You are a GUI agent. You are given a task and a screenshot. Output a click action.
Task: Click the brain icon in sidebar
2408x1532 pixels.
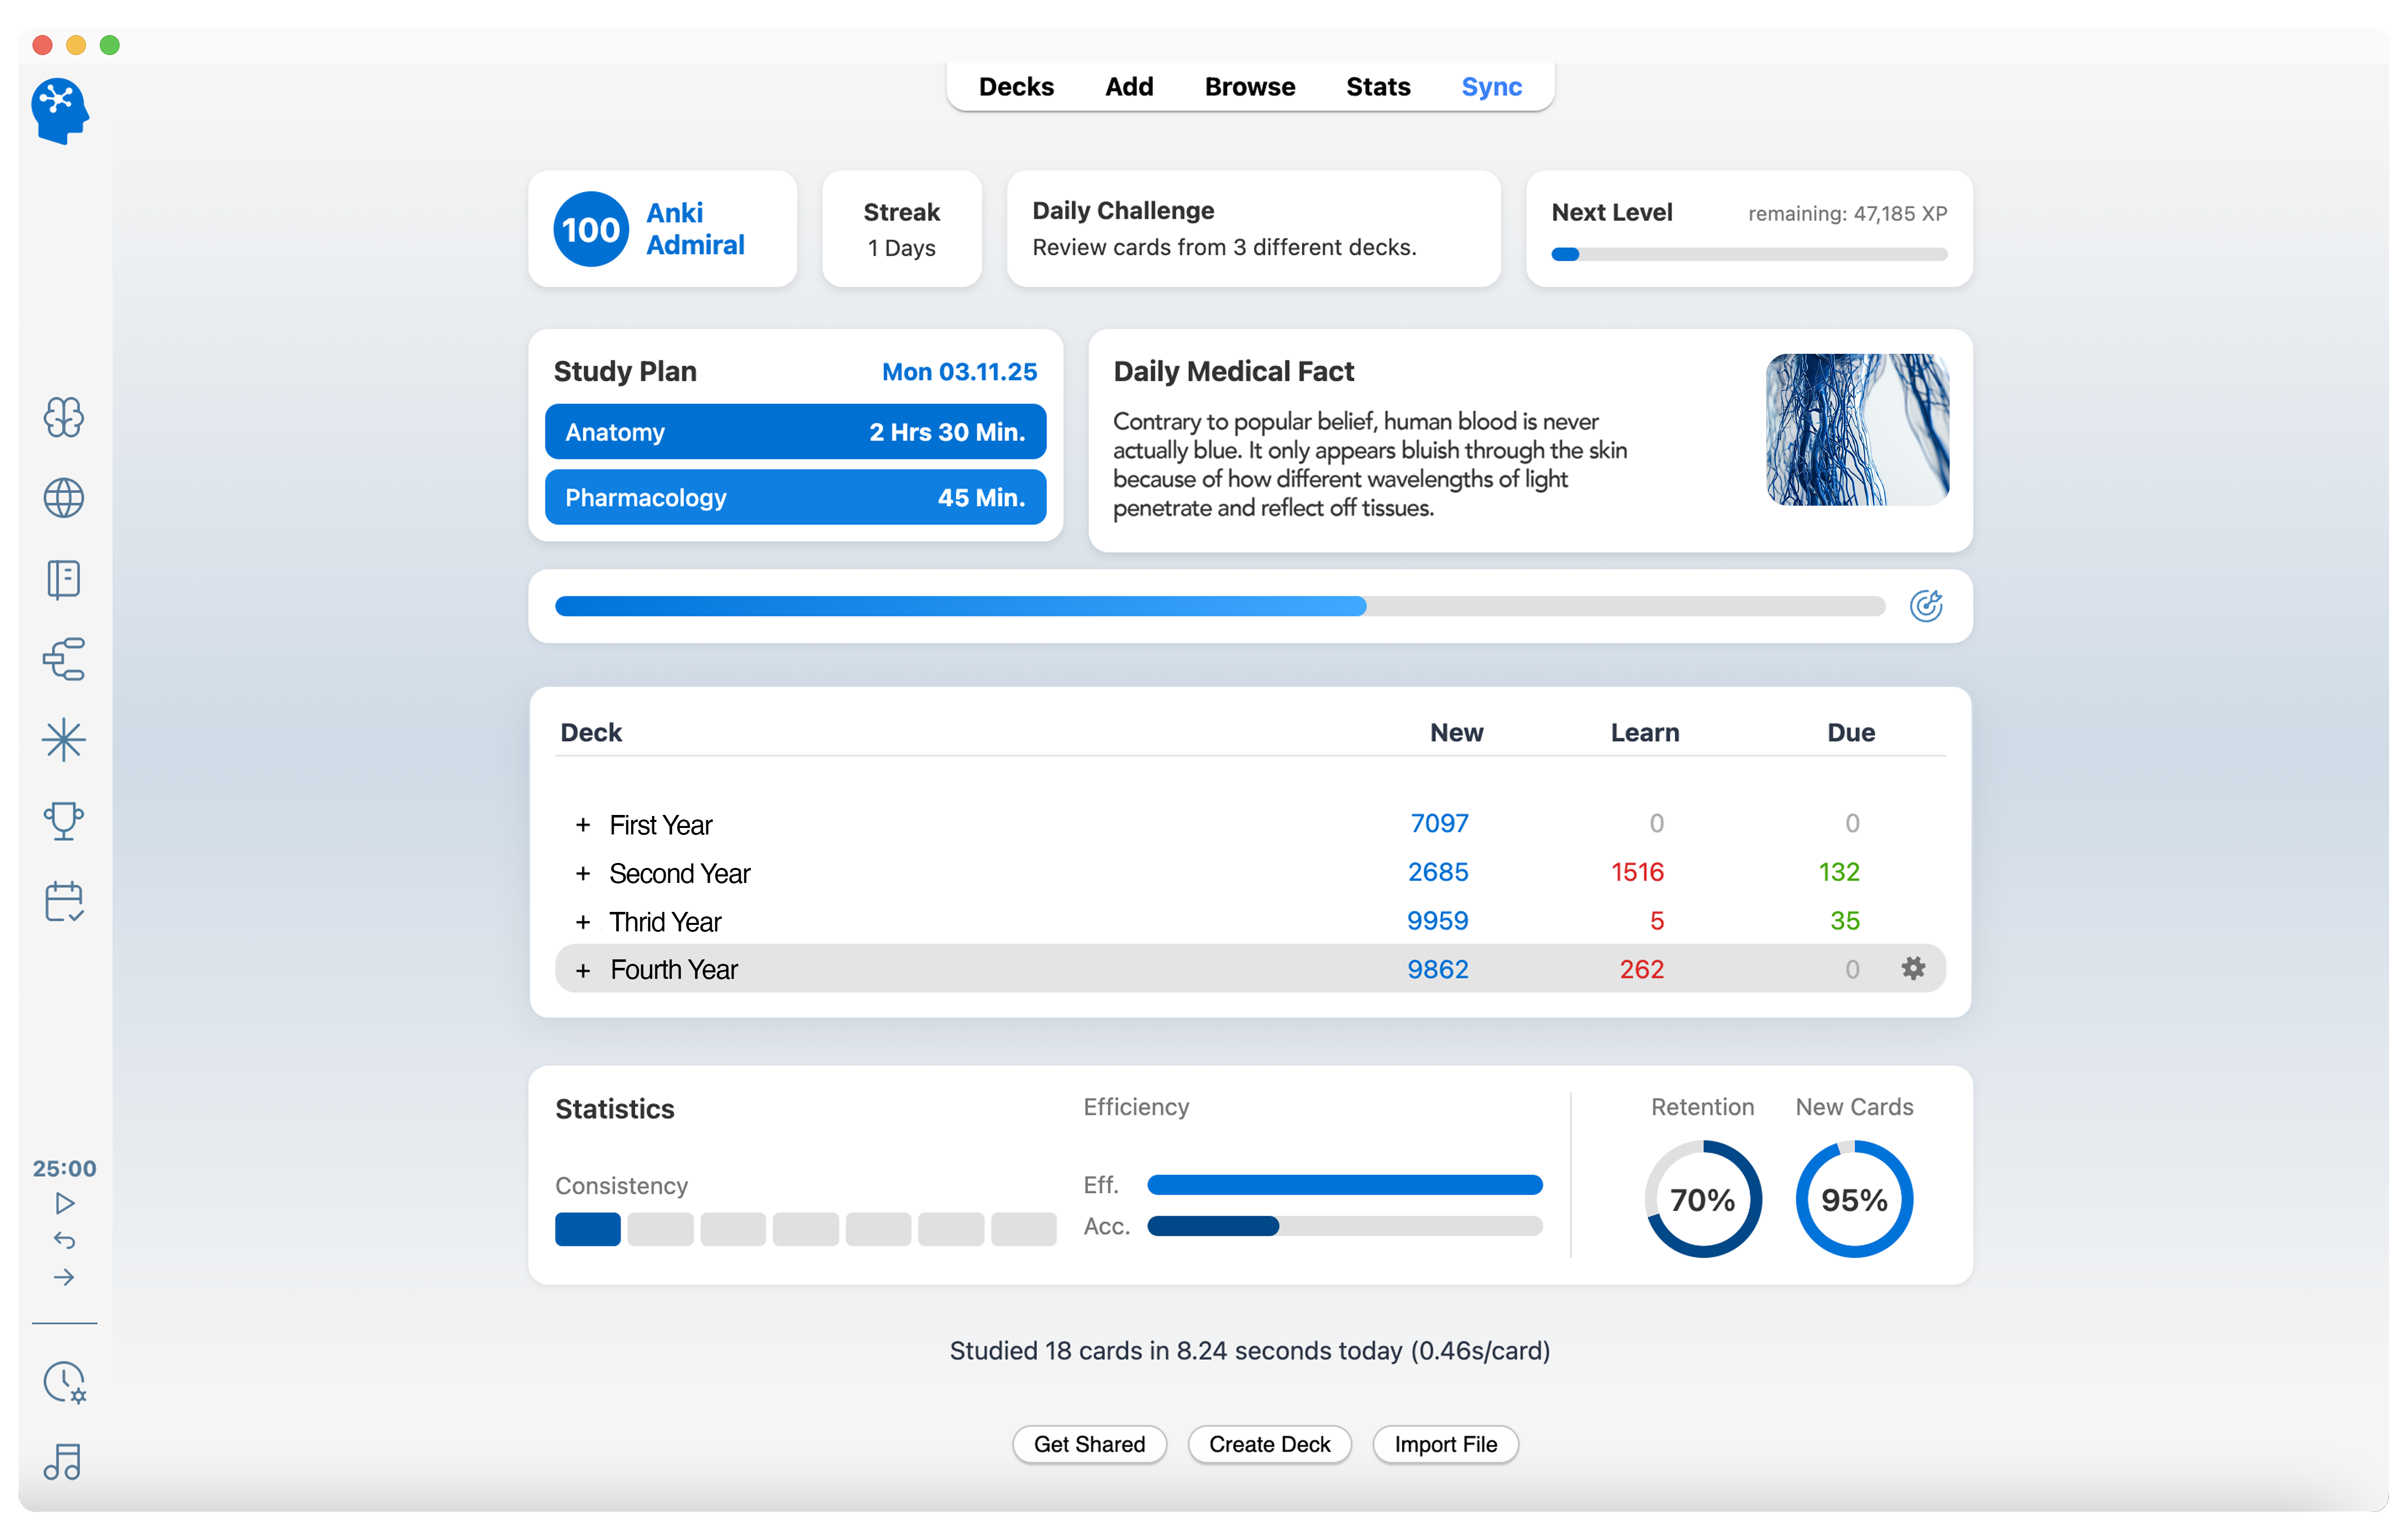[x=63, y=417]
